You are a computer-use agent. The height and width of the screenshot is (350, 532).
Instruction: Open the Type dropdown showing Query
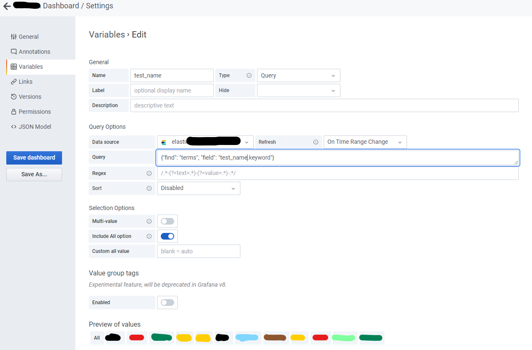pos(298,75)
